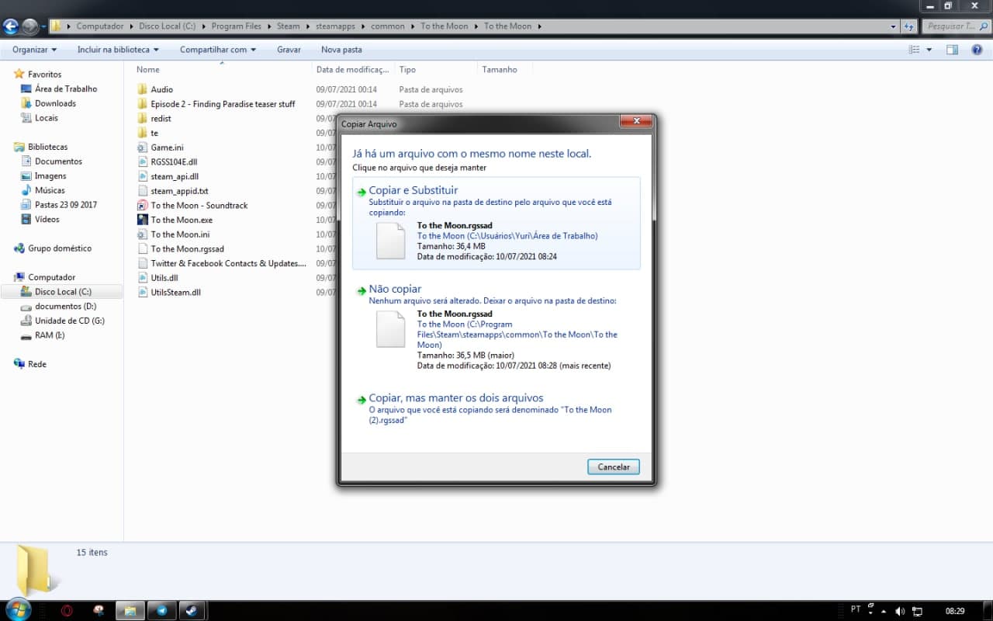Click common in the address breadcrumb
The width and height of the screenshot is (993, 621).
click(388, 26)
